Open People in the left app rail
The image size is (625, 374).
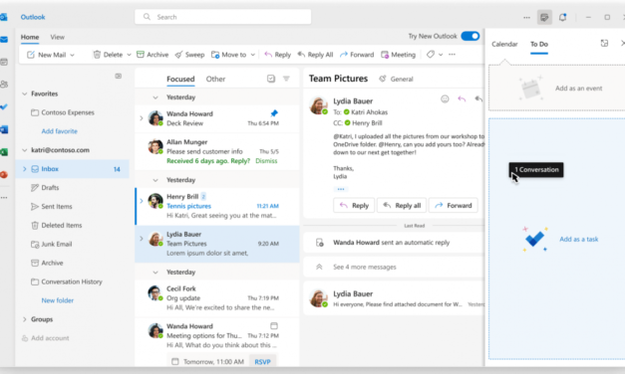point(4,85)
